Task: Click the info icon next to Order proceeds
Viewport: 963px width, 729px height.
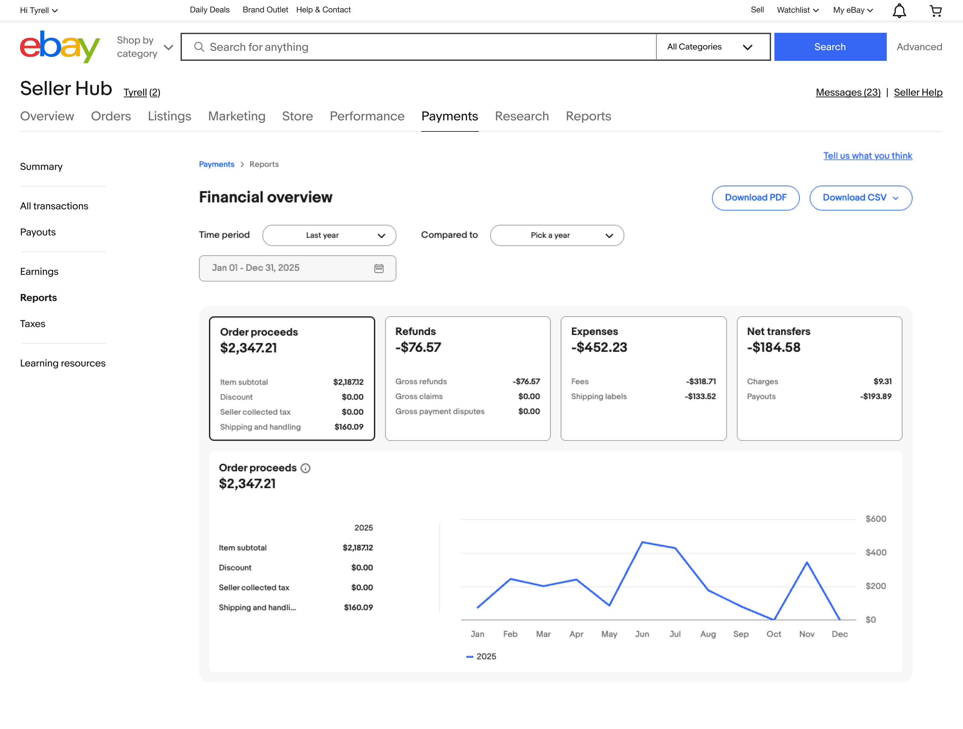Action: click(x=305, y=468)
